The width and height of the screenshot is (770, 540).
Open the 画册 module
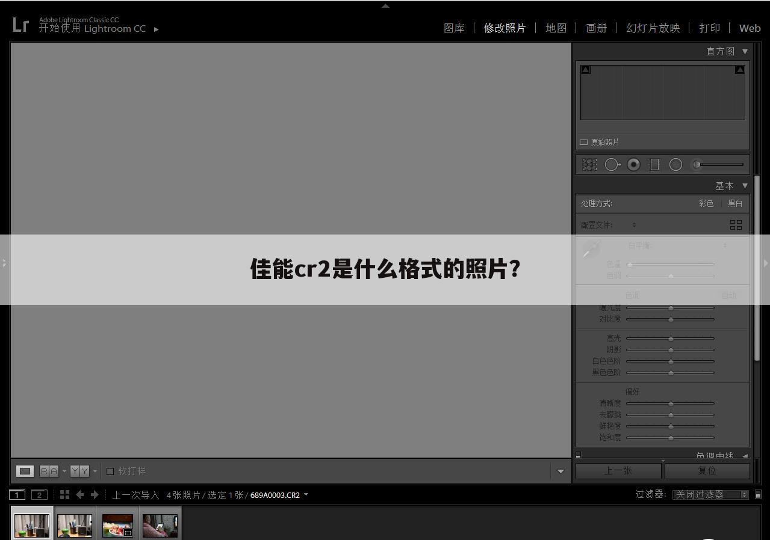[x=596, y=28]
